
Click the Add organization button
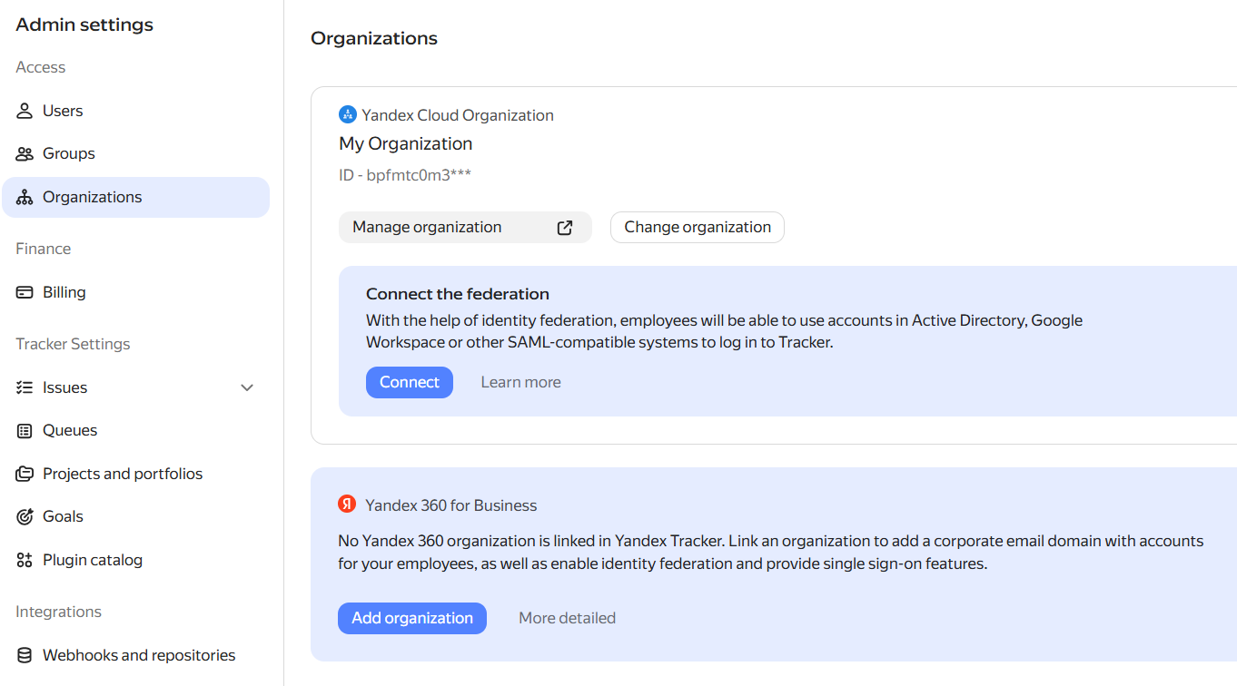click(x=412, y=618)
